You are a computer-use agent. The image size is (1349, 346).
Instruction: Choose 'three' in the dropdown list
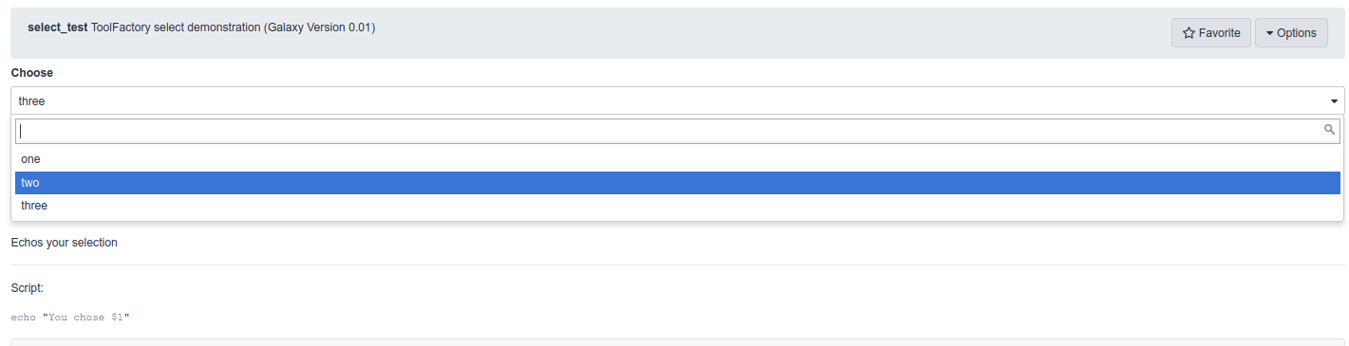(x=678, y=206)
